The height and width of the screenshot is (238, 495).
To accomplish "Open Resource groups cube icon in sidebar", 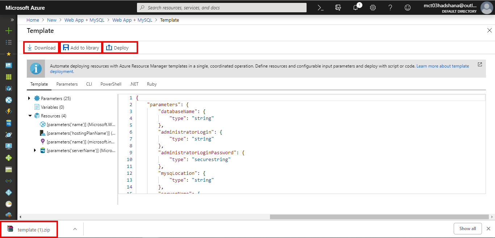I will pos(9,88).
